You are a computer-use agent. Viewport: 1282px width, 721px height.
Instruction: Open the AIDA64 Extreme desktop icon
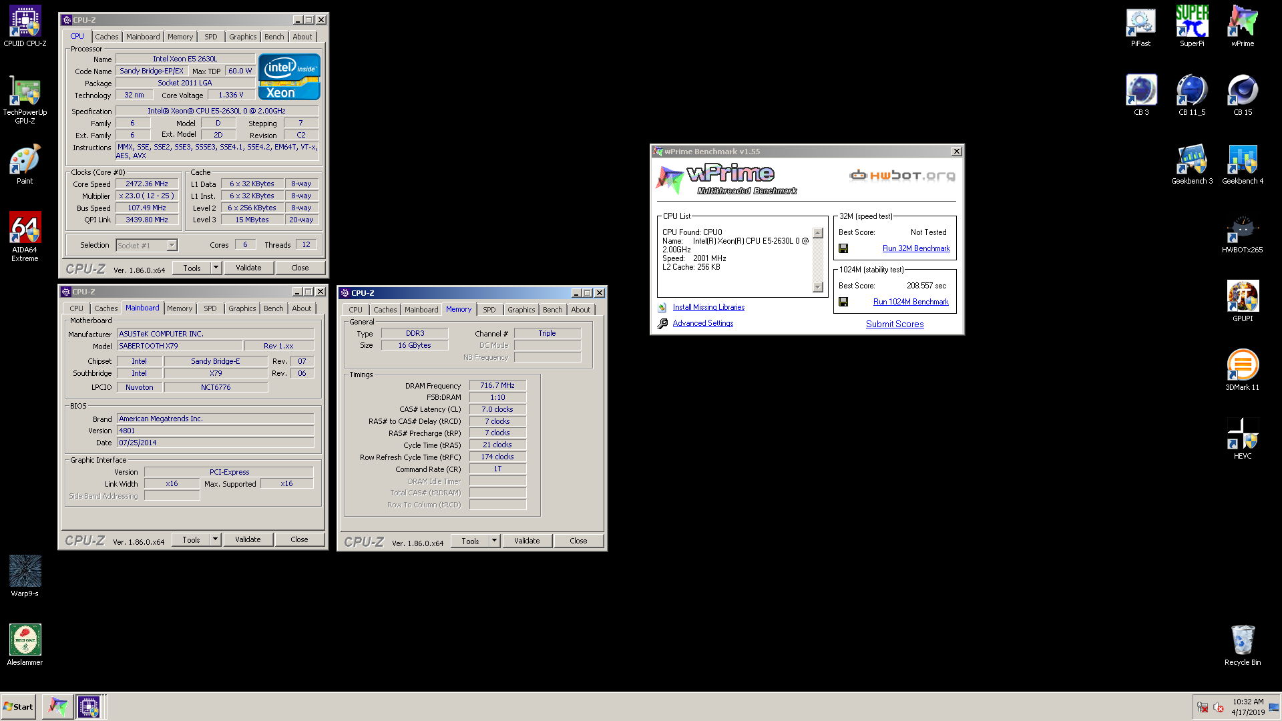coord(25,236)
